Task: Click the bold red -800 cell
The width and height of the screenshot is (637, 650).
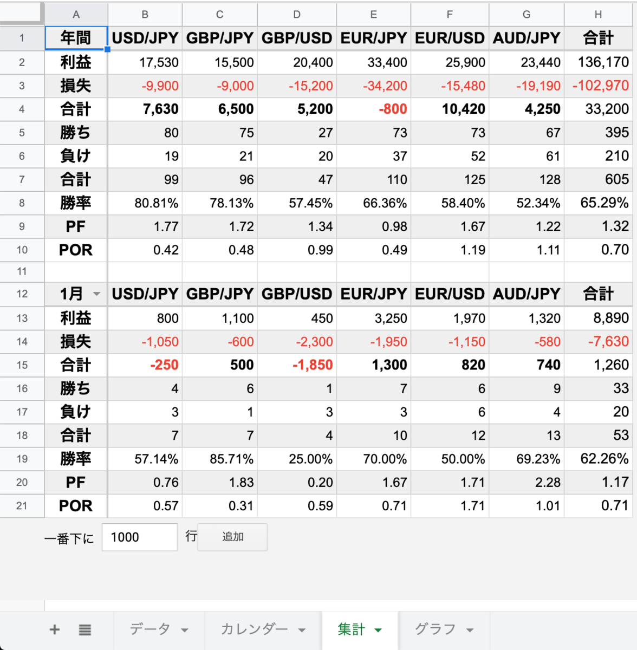Action: point(374,109)
